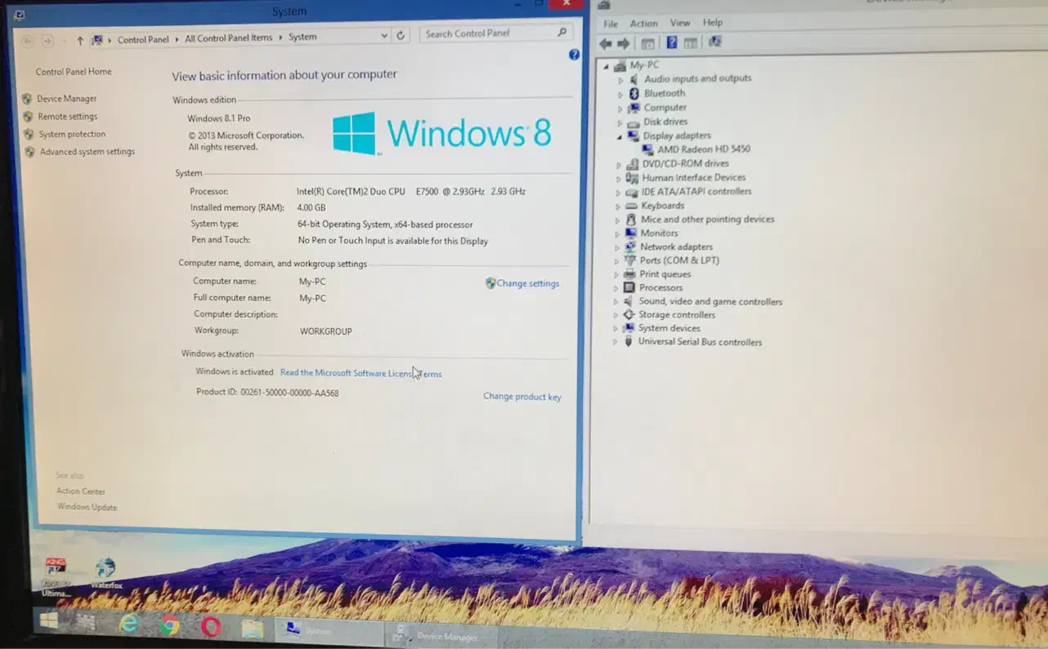Open help with the blue question mark icon
This screenshot has width=1048, height=649.
(x=574, y=55)
